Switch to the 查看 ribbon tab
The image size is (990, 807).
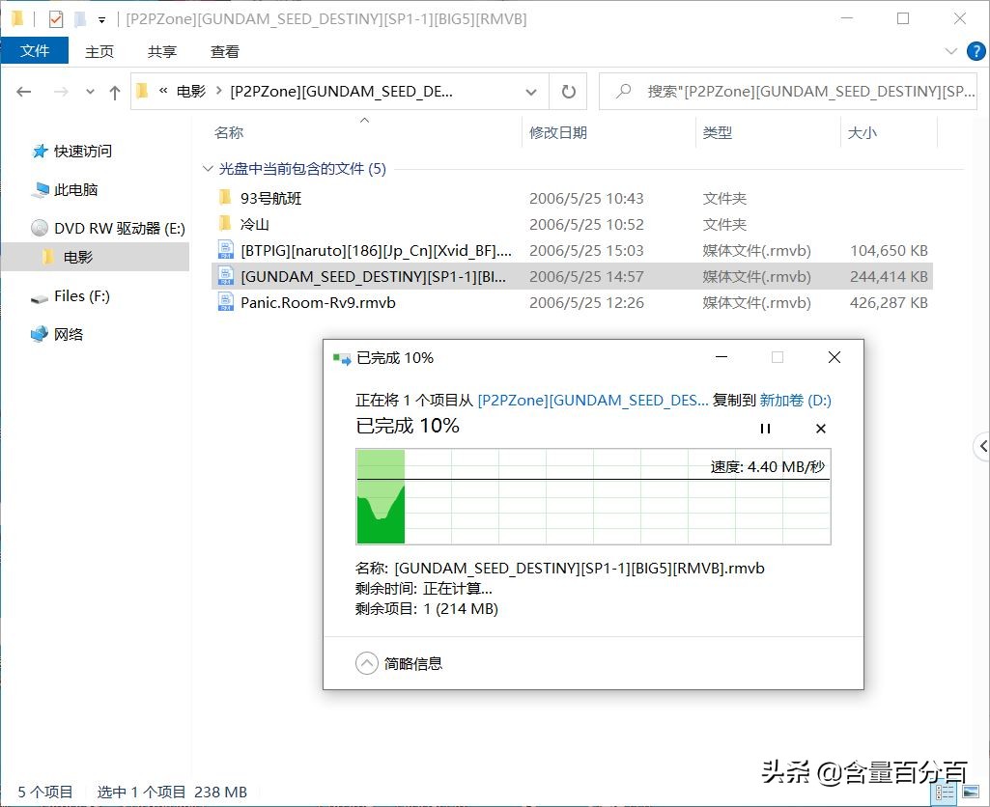click(223, 51)
